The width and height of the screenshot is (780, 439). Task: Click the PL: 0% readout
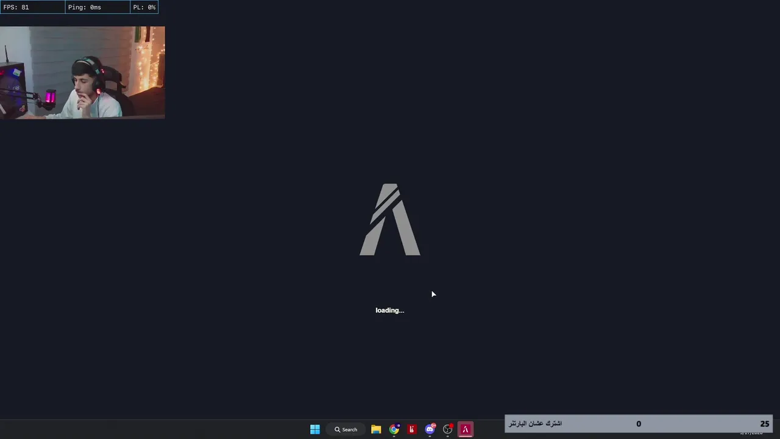144,7
